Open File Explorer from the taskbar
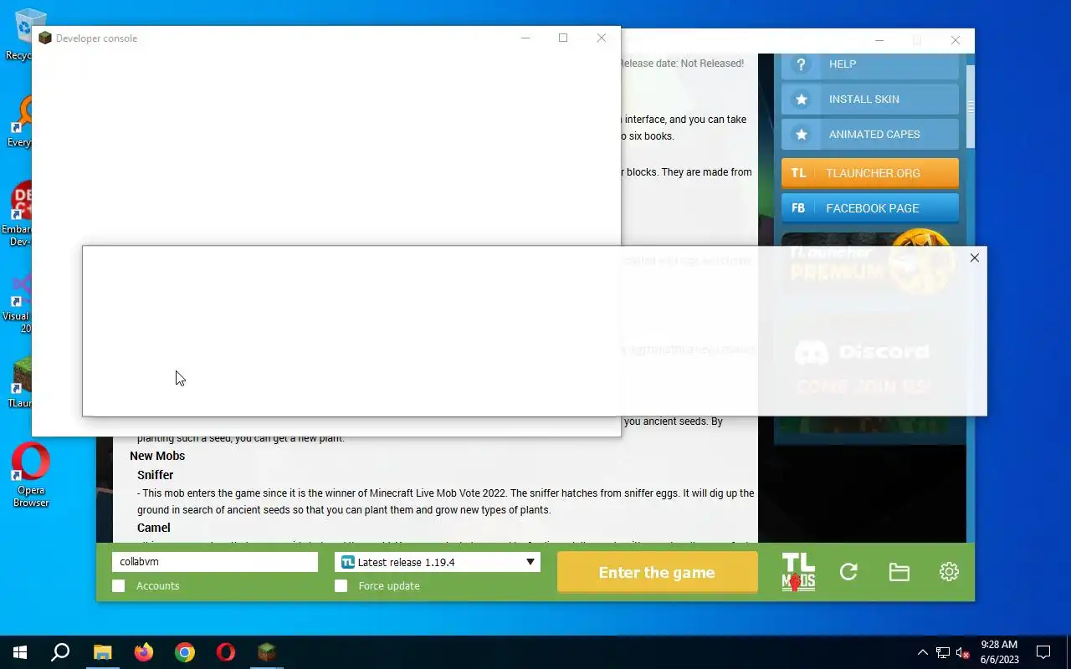Screen dimensions: 1071x669 click(x=102, y=652)
